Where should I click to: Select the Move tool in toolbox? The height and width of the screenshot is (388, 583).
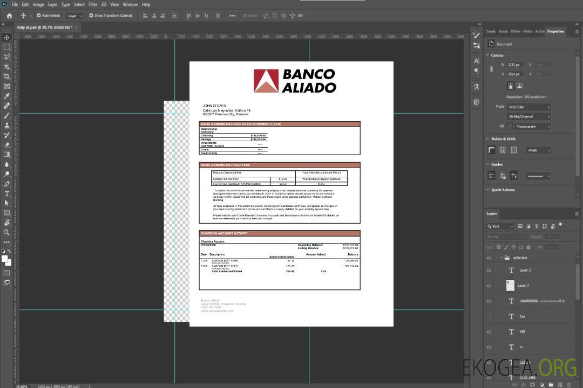tap(6, 38)
